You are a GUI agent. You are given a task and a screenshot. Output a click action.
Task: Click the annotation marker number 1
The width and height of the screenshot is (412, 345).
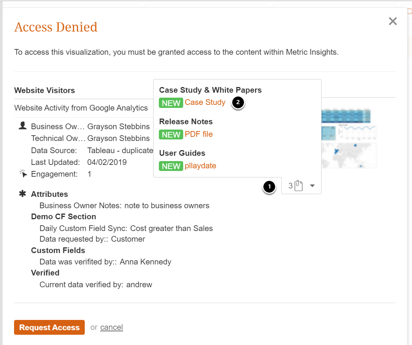(269, 187)
